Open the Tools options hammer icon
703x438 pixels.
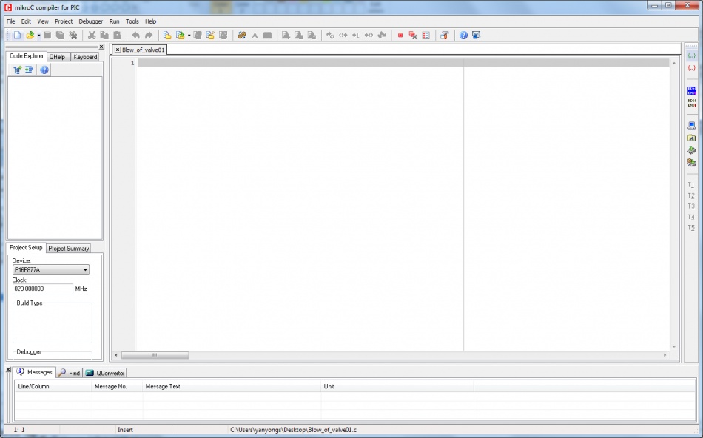[444, 35]
